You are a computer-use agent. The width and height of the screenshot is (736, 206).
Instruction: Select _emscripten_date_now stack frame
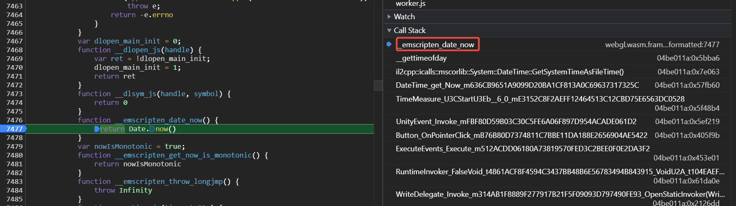[x=438, y=44]
